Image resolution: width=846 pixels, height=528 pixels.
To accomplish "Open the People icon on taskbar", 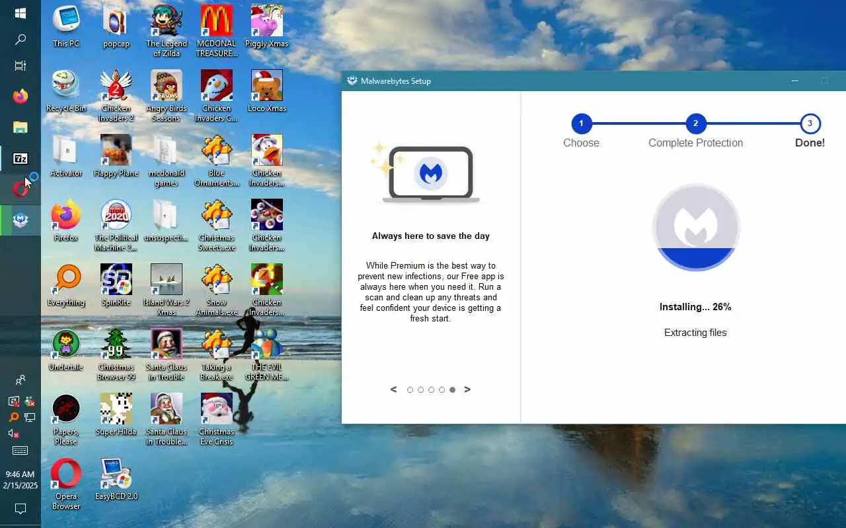I will coord(20,380).
